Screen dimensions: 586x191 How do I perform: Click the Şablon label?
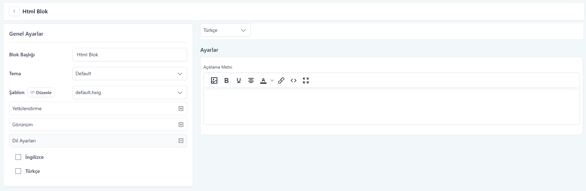point(17,92)
